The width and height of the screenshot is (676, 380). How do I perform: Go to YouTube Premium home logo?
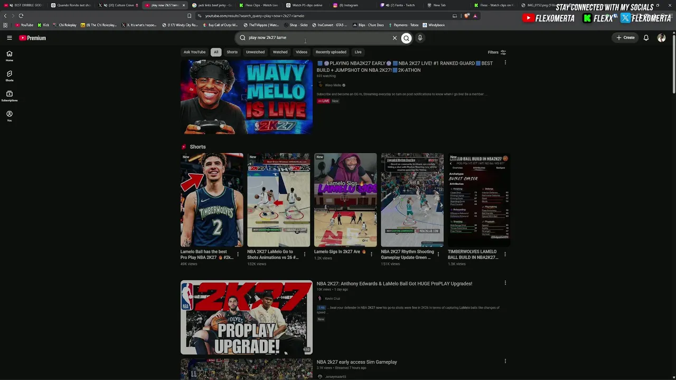33,38
